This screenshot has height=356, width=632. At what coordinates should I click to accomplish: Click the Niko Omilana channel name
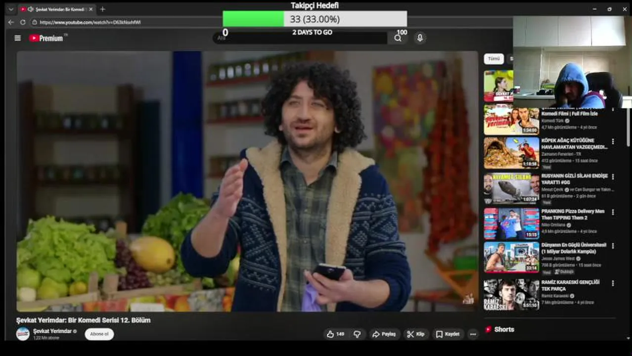[554, 225]
